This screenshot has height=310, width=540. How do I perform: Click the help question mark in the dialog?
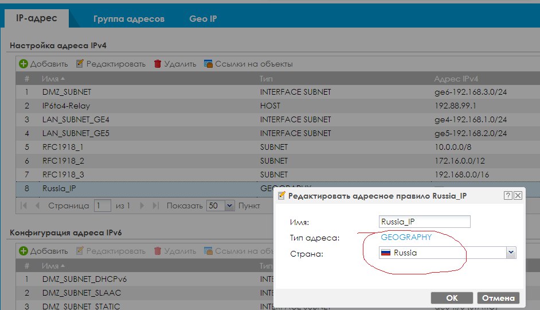[x=508, y=196]
